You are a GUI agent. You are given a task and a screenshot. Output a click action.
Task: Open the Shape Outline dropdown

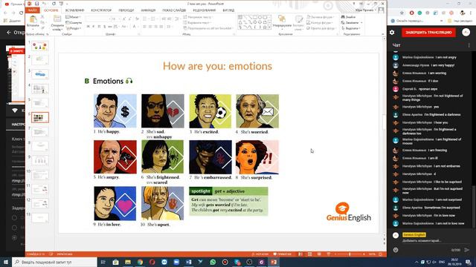pos(321,23)
